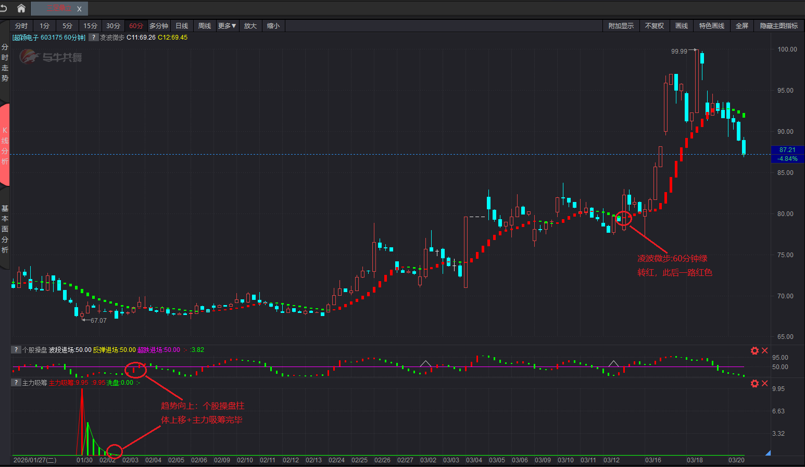805x467 pixels.
Task: Click the back arrow icon
Action: pos(4,8)
